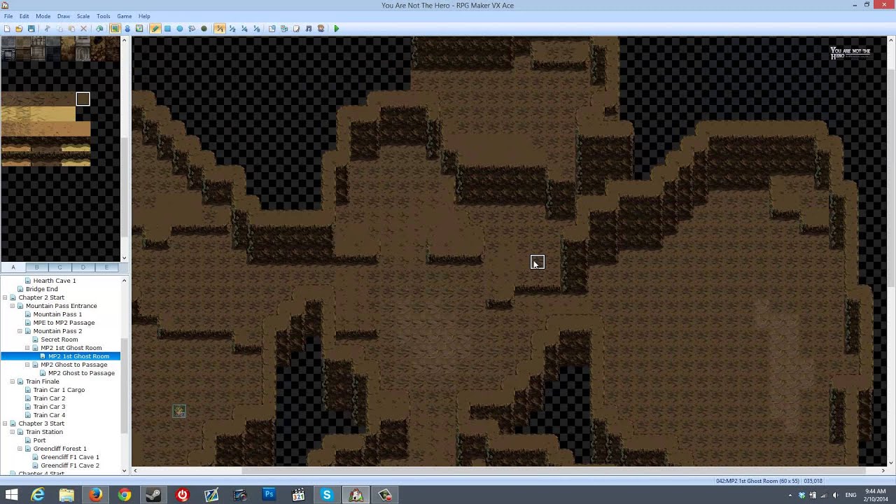This screenshot has height=504, width=896.
Task: Open Photoshop from the Windows taskbar
Action: pos(269,495)
